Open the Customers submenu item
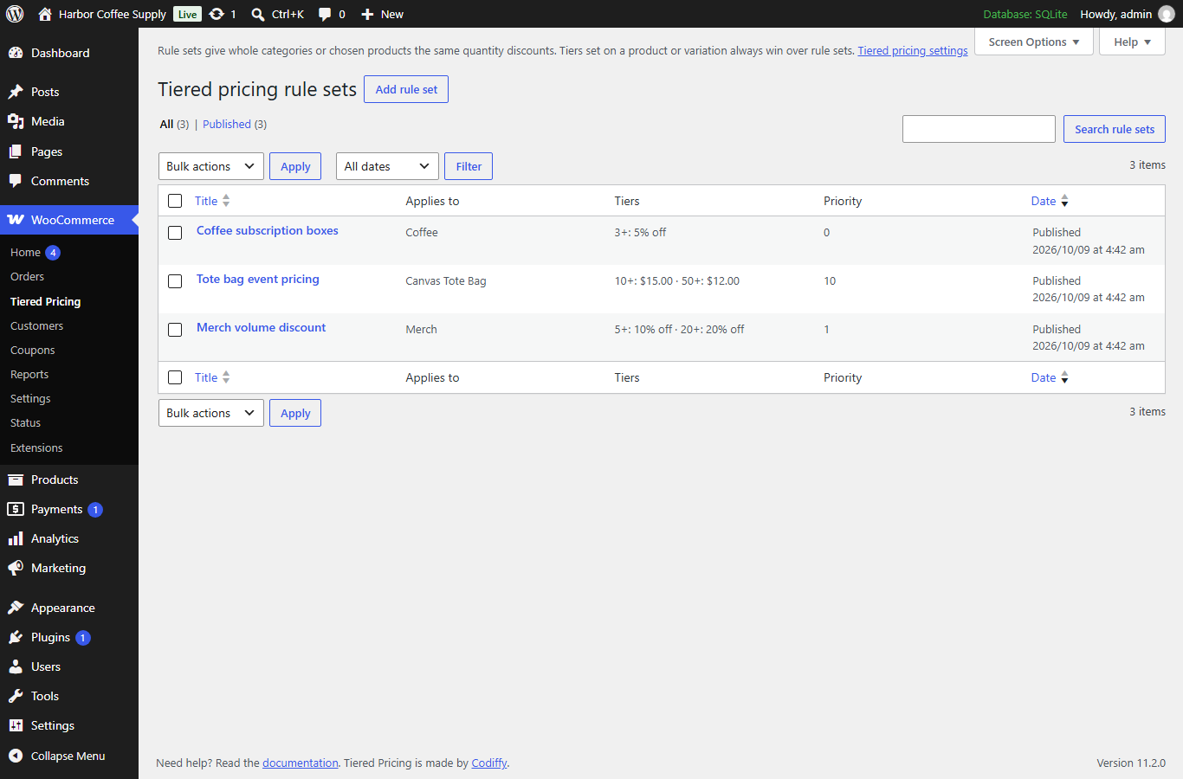Screen dimensions: 1183x779 (x=36, y=326)
